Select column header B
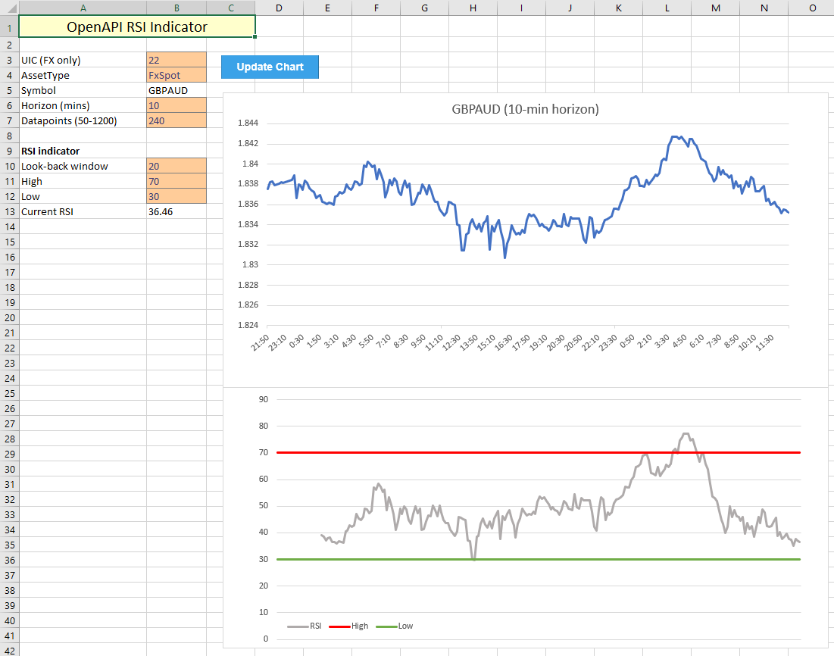834x656 pixels. coord(176,8)
